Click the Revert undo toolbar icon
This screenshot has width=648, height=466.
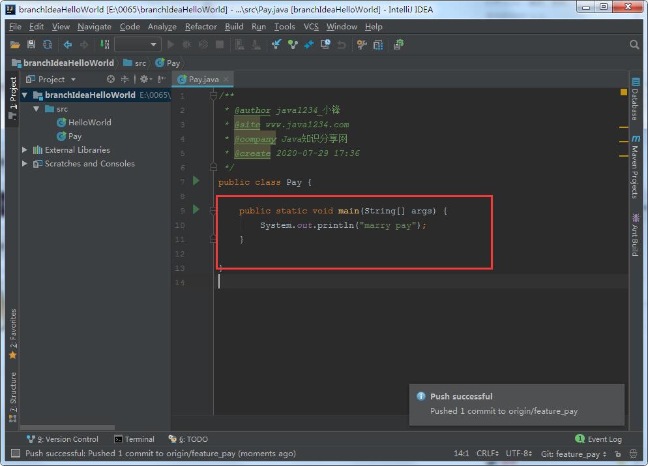click(342, 44)
